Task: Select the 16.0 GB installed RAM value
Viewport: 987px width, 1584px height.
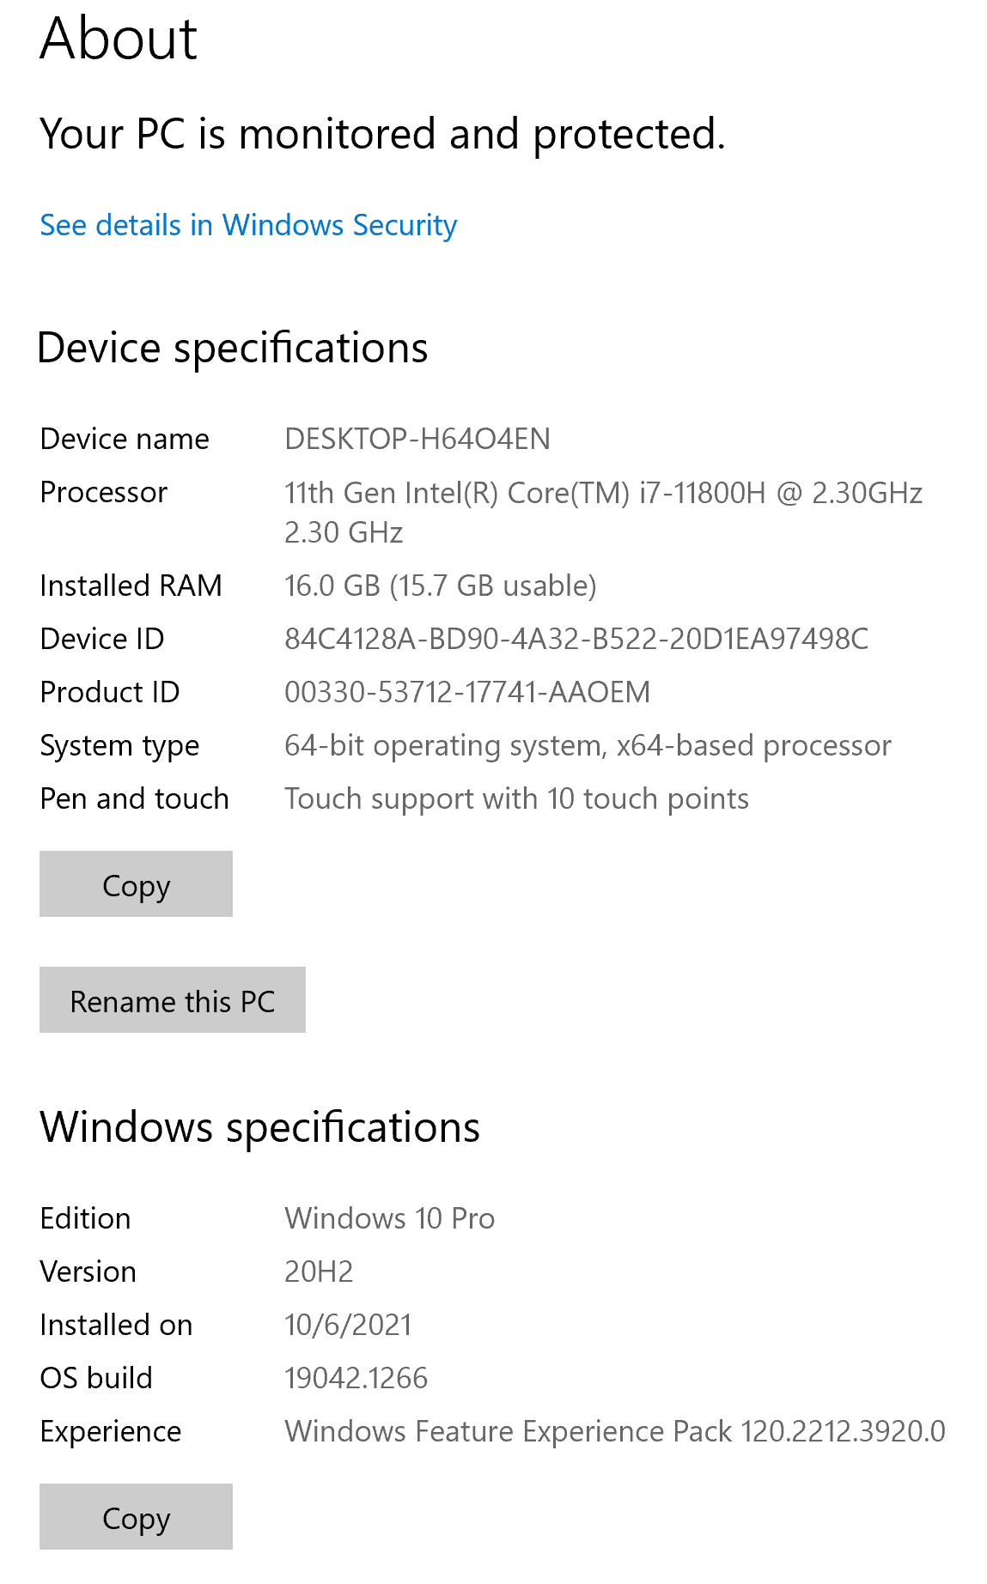Action: (440, 586)
